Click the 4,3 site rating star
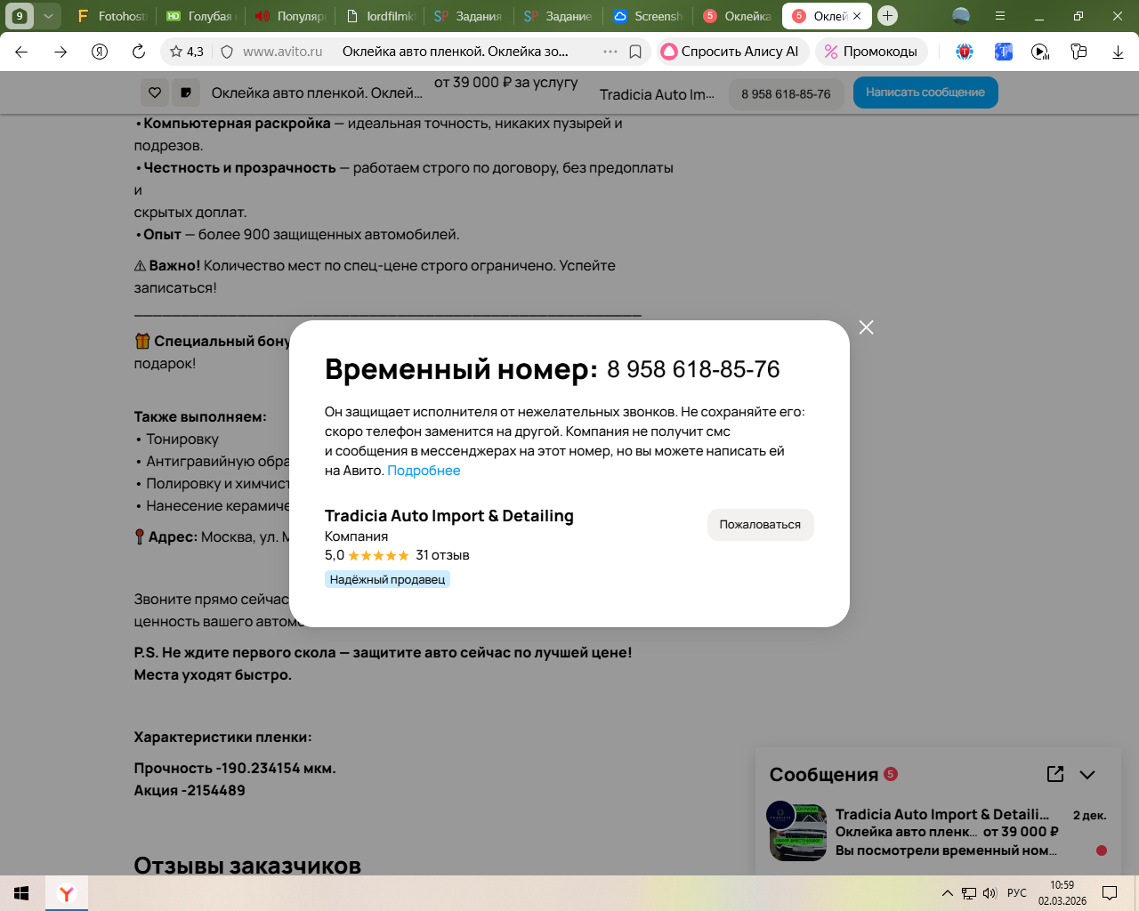This screenshot has width=1139, height=911. (187, 52)
